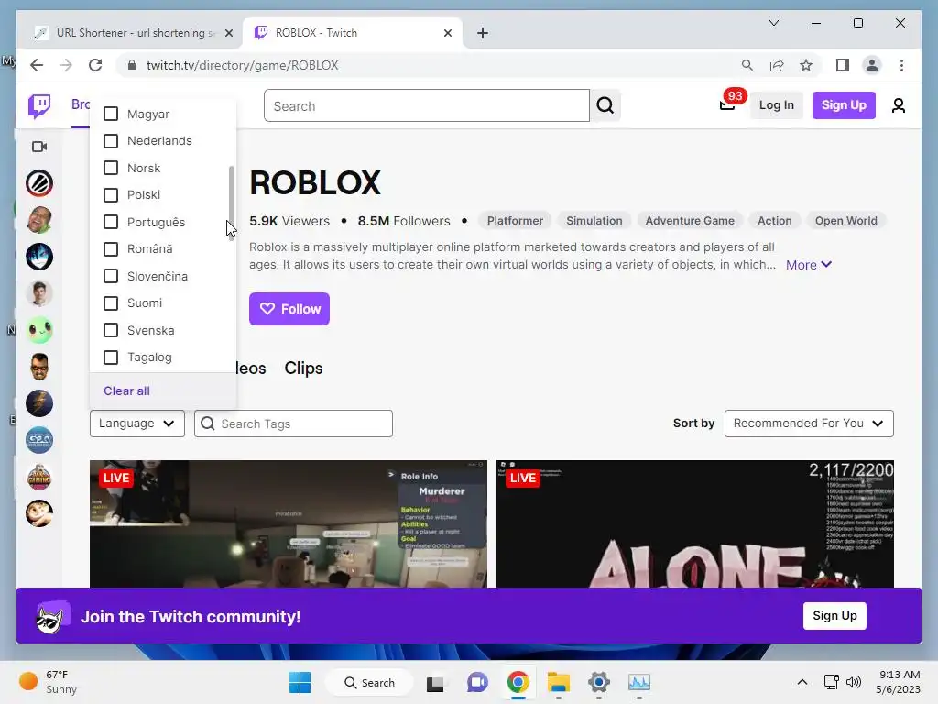This screenshot has height=704, width=938.
Task: Follow the ROBLOX category
Action: (x=289, y=309)
